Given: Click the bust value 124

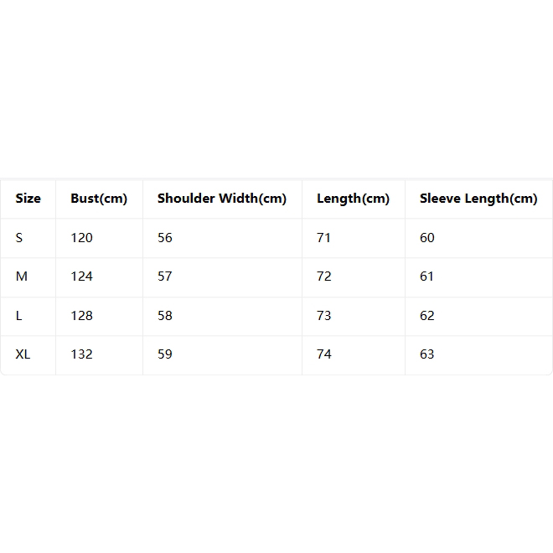Looking at the screenshot, I should 82,276.
